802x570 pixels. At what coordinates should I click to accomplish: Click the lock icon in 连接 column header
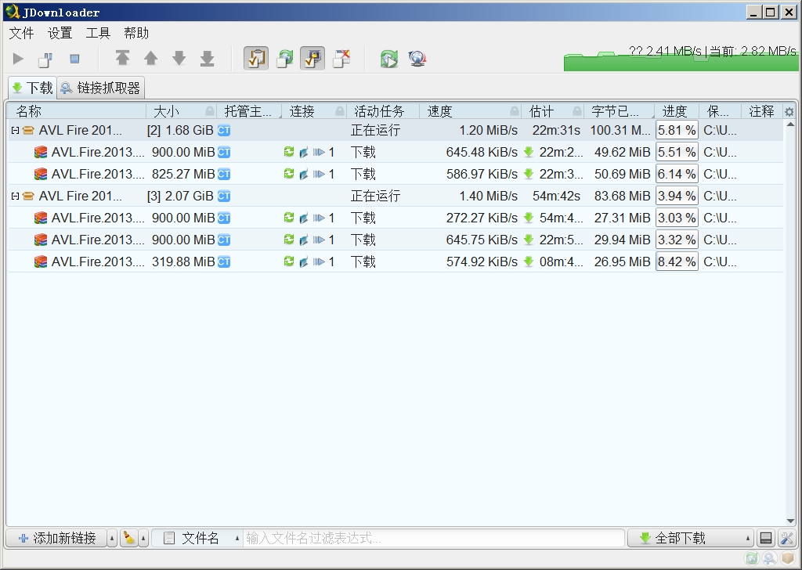(x=340, y=111)
